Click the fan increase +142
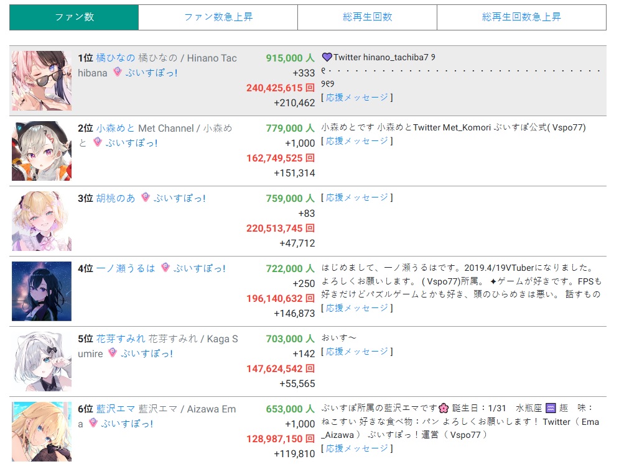 click(304, 353)
